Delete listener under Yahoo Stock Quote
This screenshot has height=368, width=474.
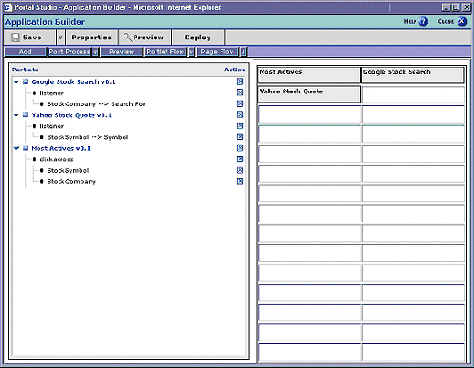[x=240, y=125]
